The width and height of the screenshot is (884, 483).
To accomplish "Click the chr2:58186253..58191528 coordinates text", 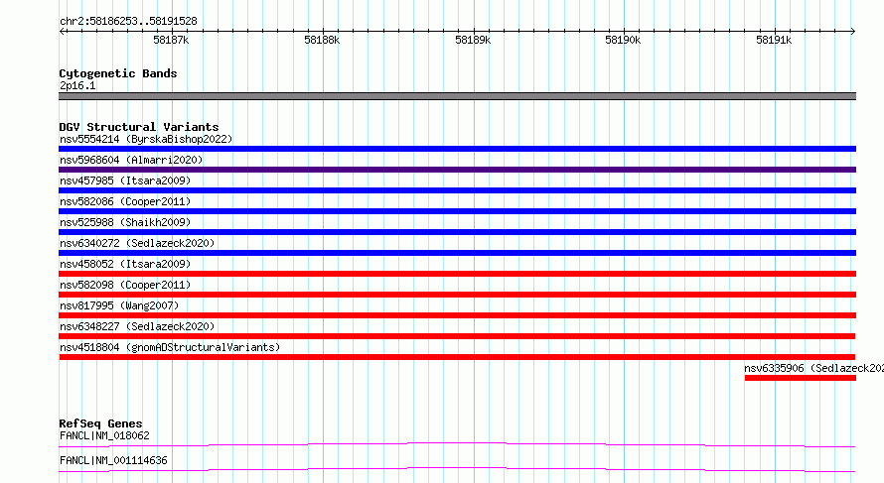I will point(128,21).
